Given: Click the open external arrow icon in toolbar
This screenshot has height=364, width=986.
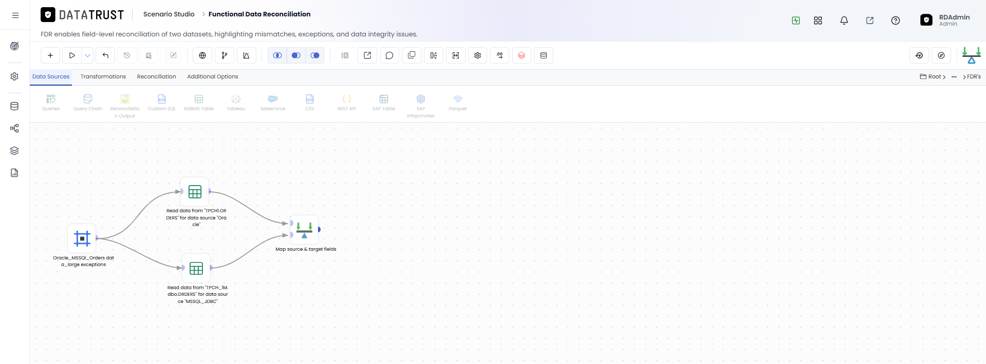Looking at the screenshot, I should (x=367, y=55).
